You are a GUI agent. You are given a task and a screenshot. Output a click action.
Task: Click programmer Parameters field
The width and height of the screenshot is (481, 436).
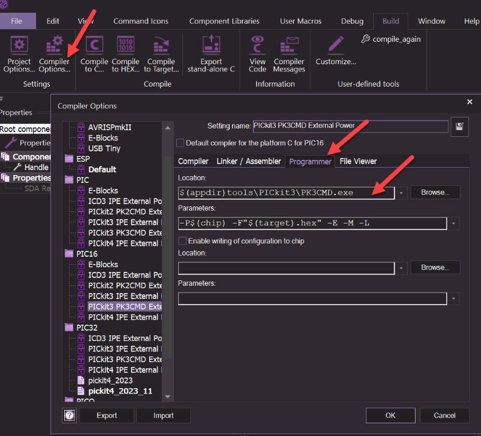[312, 223]
